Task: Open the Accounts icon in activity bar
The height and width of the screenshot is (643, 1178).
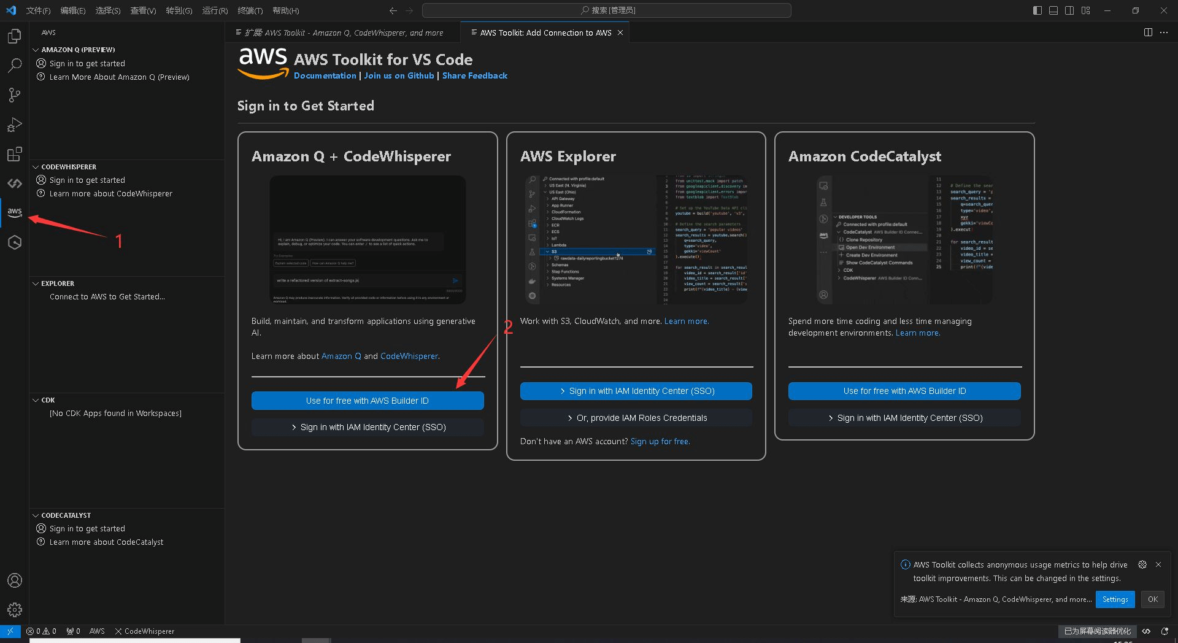Action: pyautogui.click(x=15, y=580)
